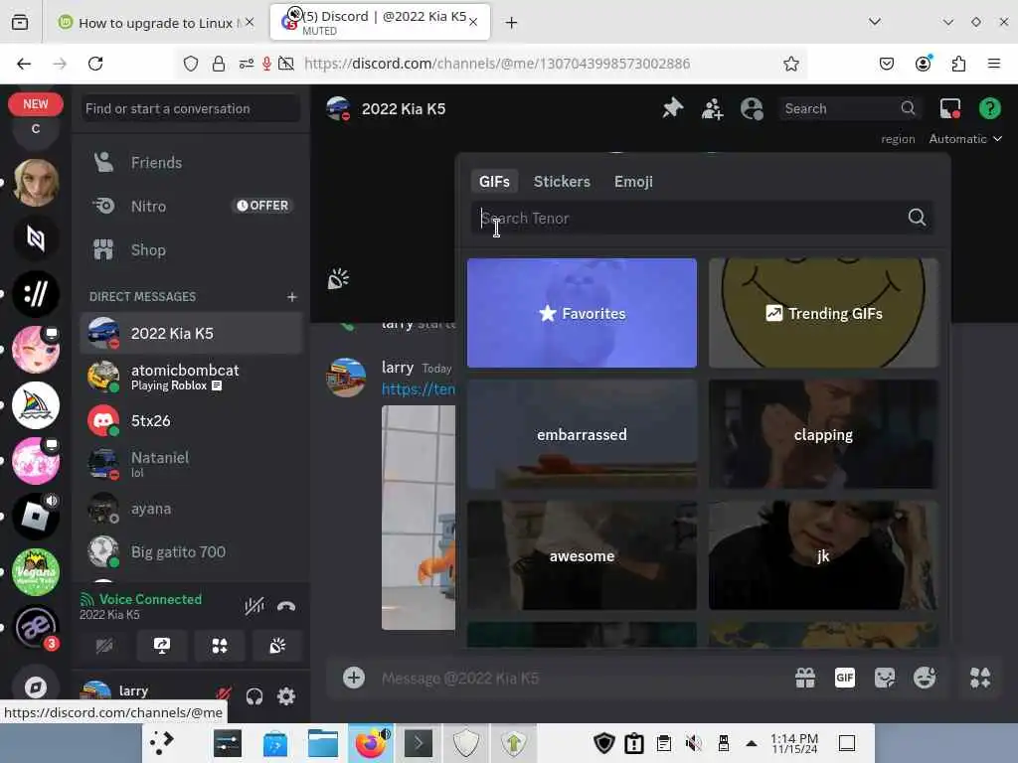Open the awesome GIF category
This screenshot has height=763, width=1018.
click(582, 555)
